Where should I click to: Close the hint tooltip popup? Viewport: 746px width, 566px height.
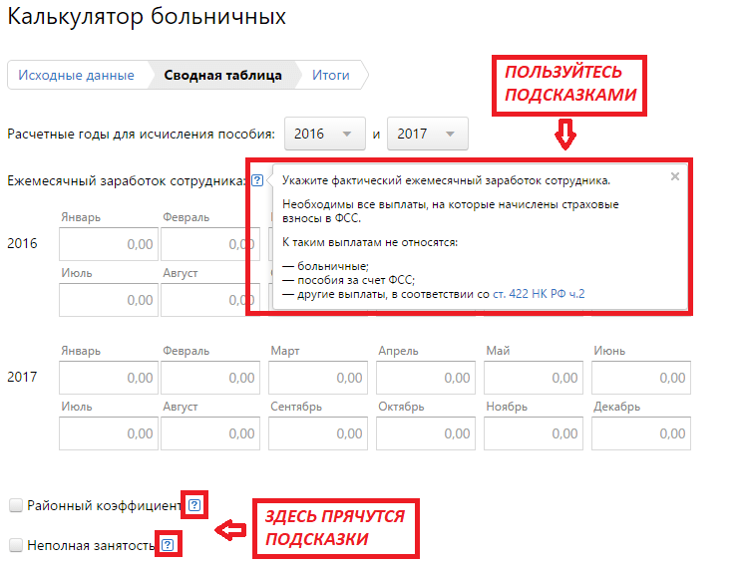pos(674,176)
